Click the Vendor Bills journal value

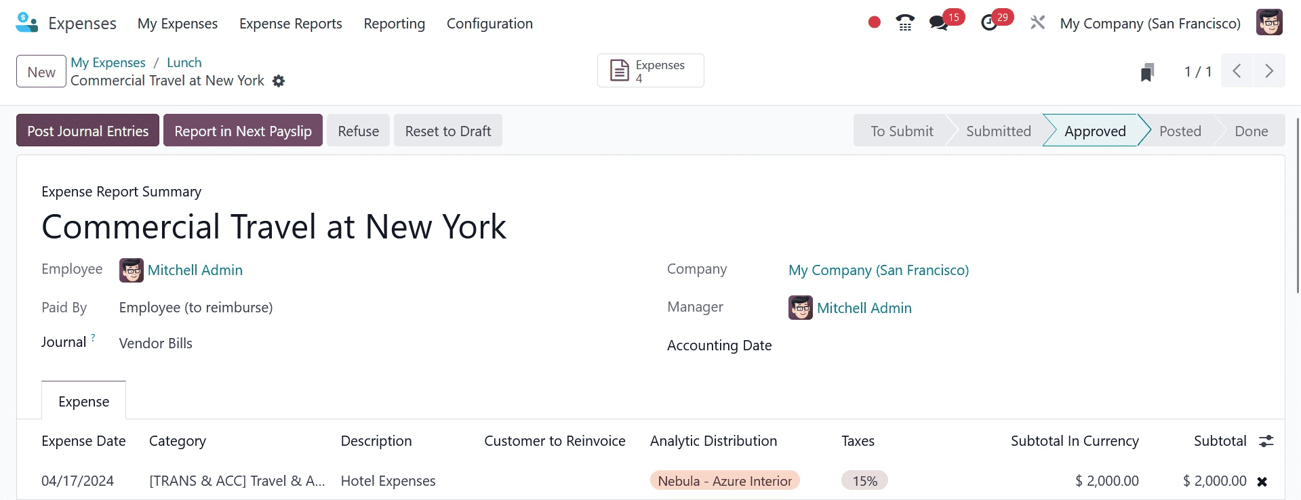pyautogui.click(x=156, y=343)
